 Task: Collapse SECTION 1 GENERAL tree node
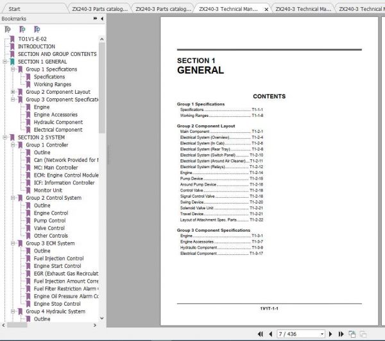pyautogui.click(x=5, y=62)
